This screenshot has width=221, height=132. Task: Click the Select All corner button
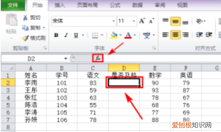(8, 68)
